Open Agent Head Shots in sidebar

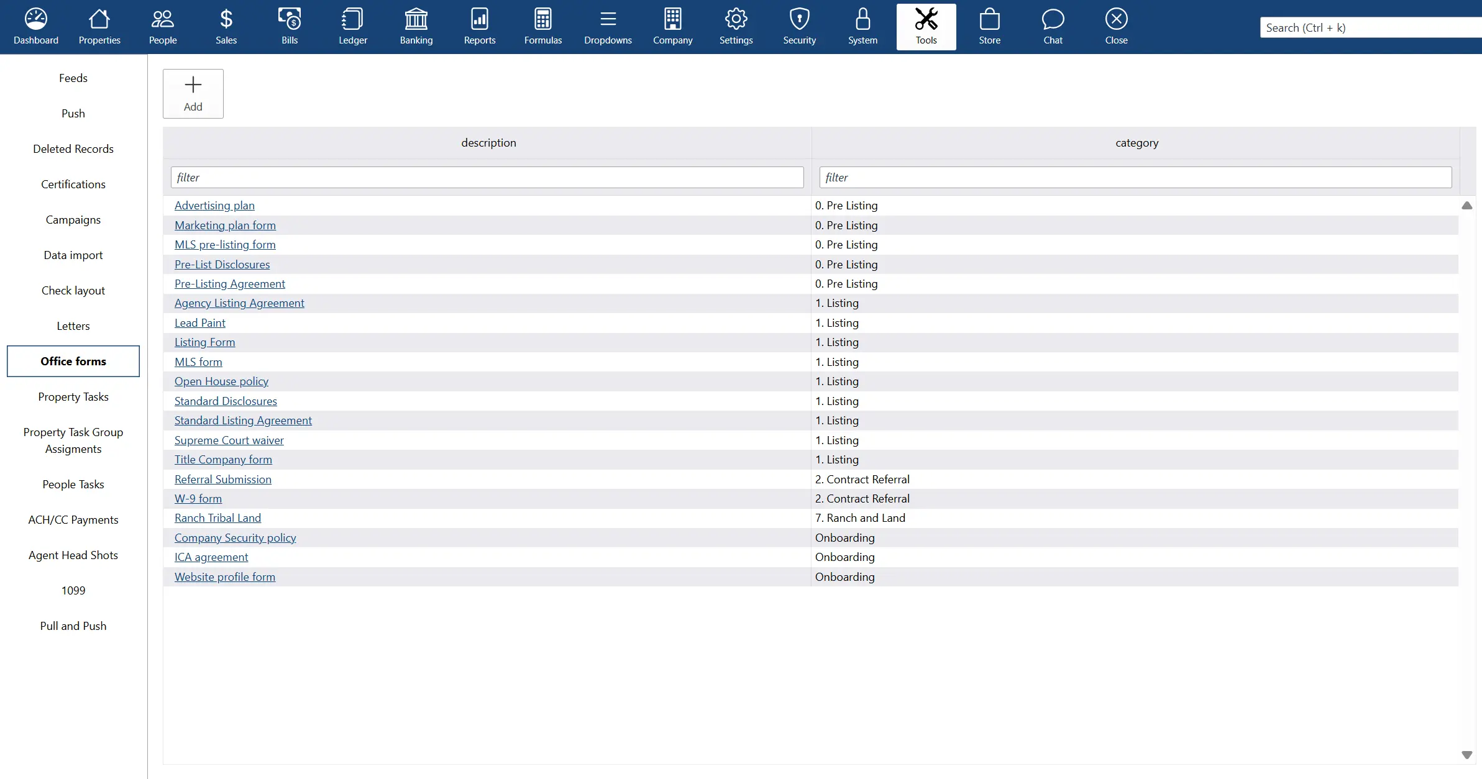[73, 555]
